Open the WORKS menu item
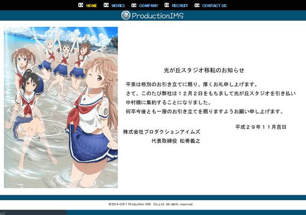The height and width of the screenshot is (215, 306). click(118, 5)
